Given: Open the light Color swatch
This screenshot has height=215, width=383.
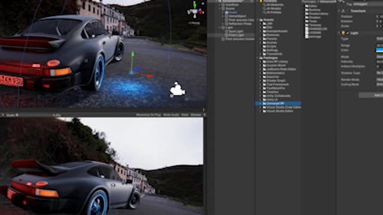Looking at the screenshot, I should [x=379, y=50].
